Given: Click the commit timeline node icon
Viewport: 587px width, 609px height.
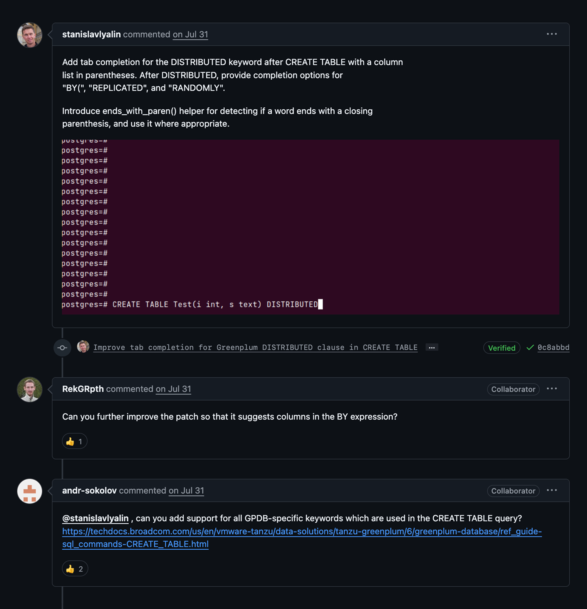Looking at the screenshot, I should coord(62,348).
